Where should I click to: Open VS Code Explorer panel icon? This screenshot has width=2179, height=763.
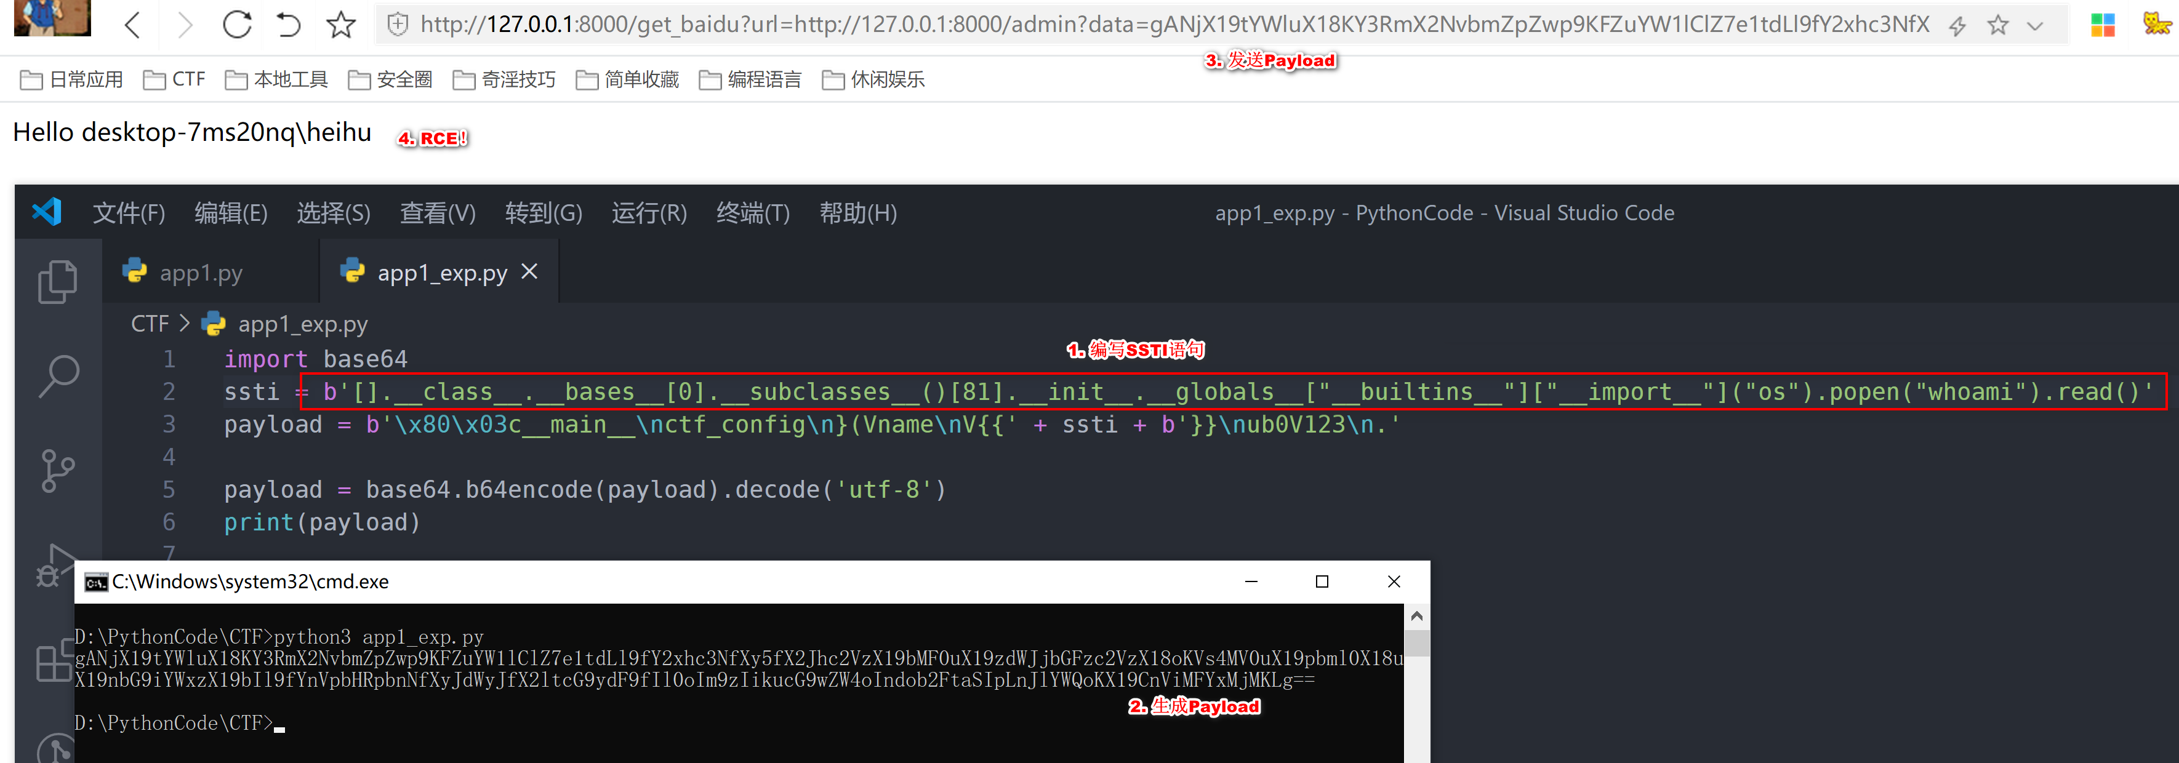tap(57, 282)
